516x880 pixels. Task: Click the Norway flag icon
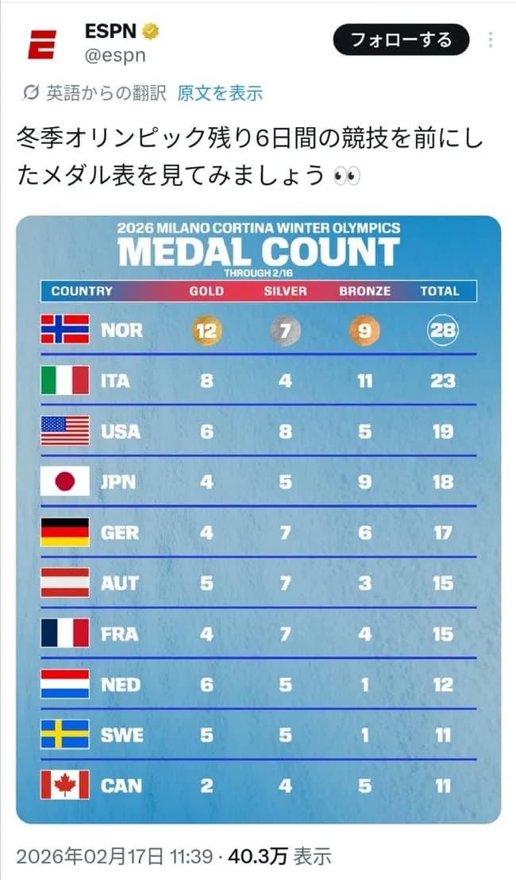[x=66, y=331]
